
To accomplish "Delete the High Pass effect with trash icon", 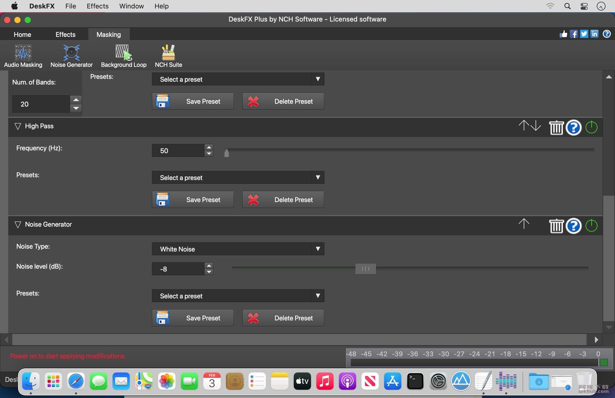I will coord(556,127).
